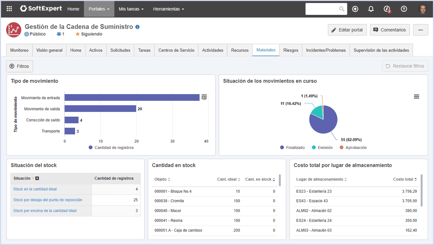The height and width of the screenshot is (245, 434).
Task: Open the Actividades tab
Action: (213, 50)
